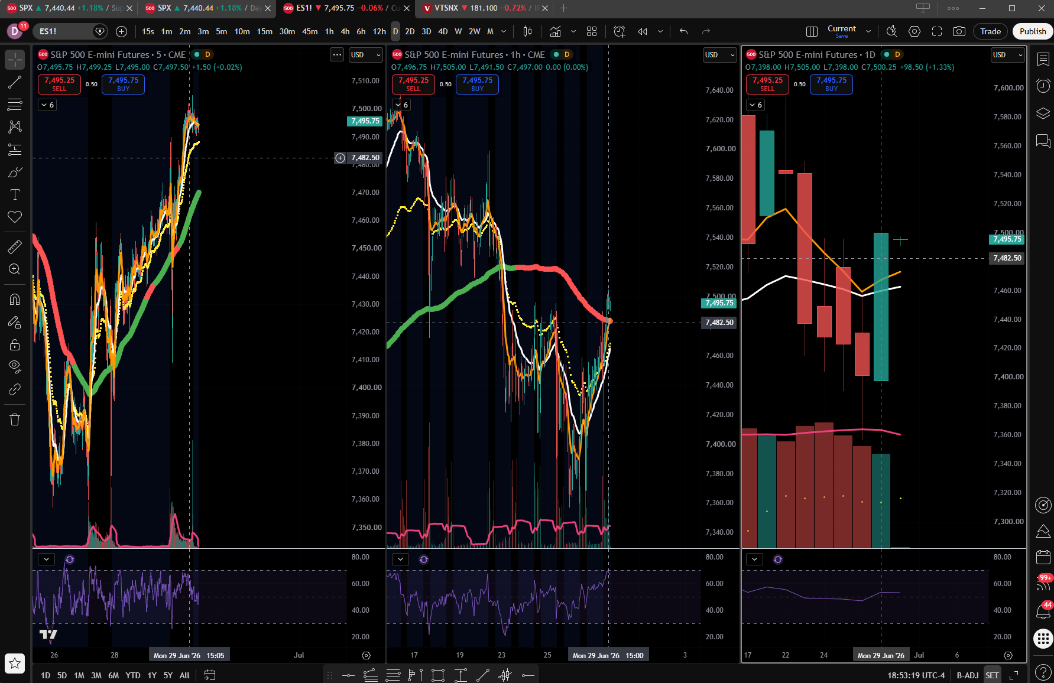Collapse the RSI pane legend on 5-minute chart
The width and height of the screenshot is (1054, 683).
click(x=46, y=559)
